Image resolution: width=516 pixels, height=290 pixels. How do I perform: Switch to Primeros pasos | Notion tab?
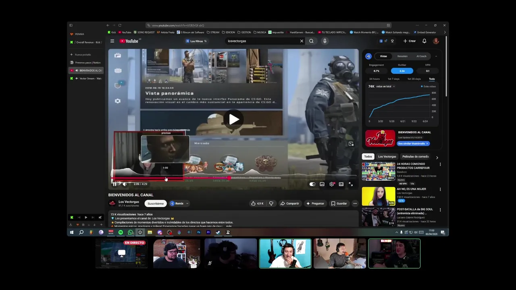tap(86, 62)
